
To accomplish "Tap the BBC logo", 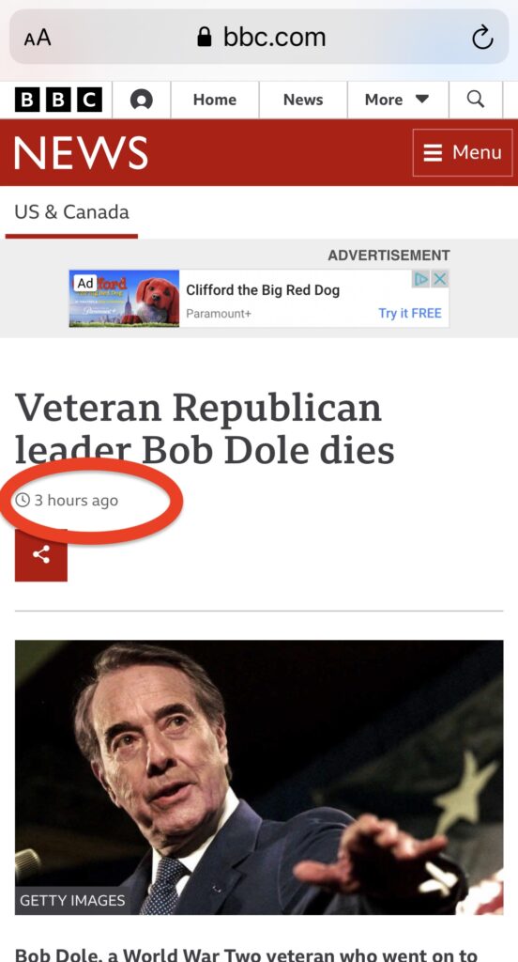I will (58, 100).
